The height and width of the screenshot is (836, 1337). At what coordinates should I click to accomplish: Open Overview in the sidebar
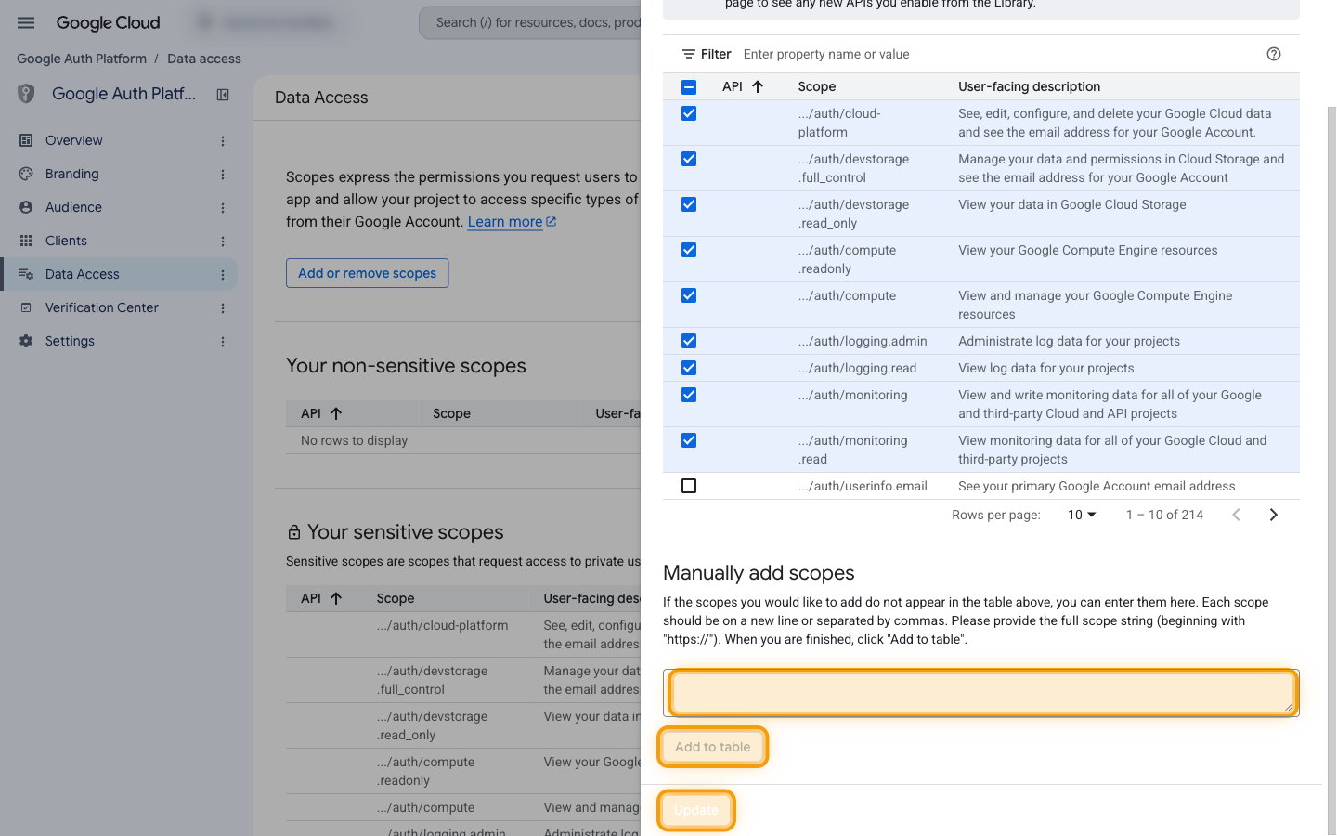(x=74, y=140)
